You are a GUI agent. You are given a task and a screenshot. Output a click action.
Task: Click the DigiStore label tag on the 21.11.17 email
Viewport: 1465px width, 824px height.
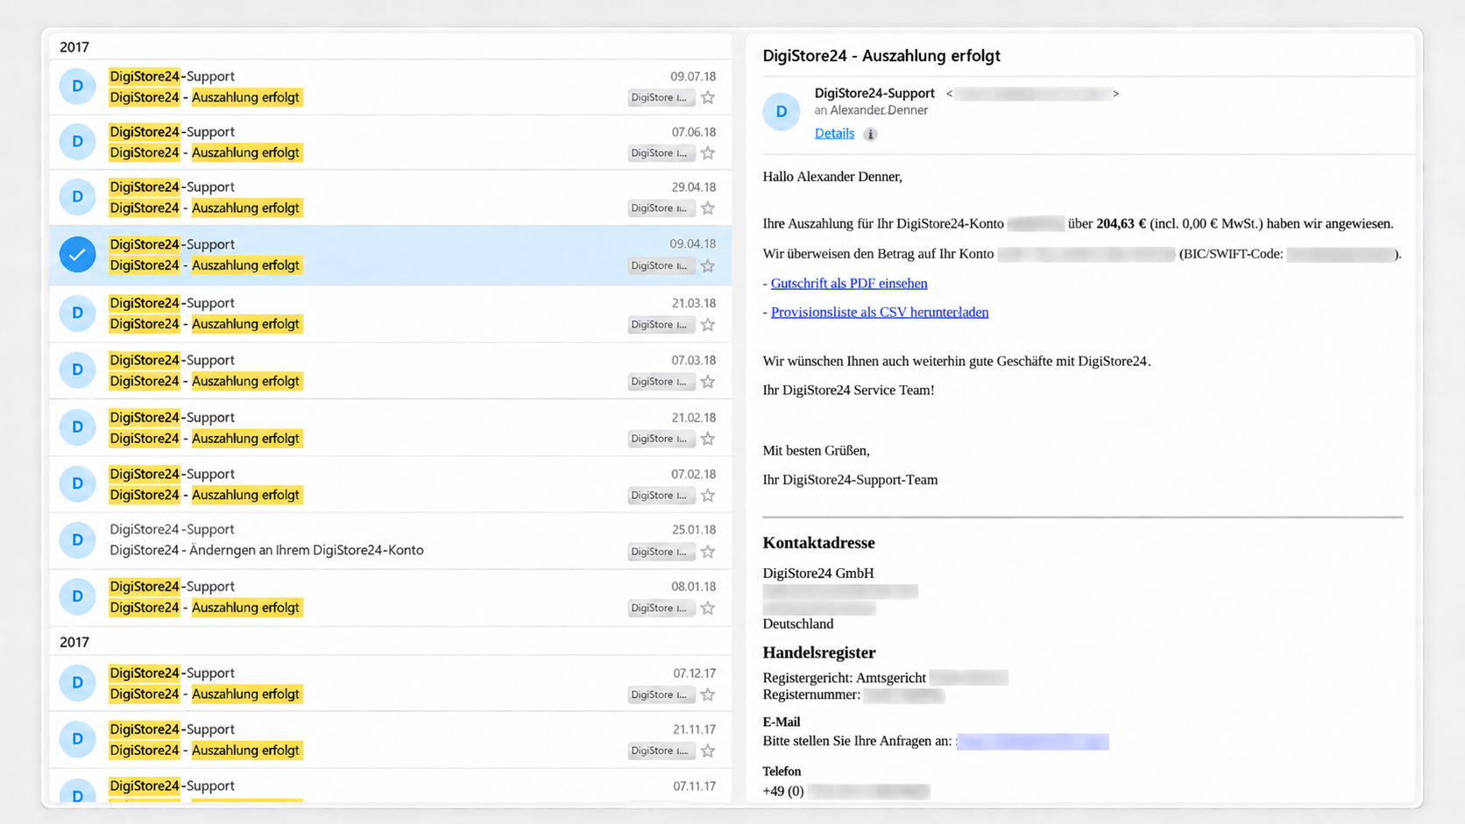point(661,750)
